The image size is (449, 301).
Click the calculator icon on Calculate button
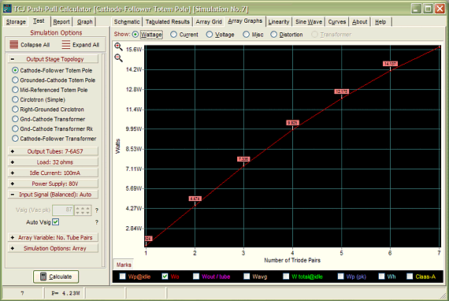(43, 277)
